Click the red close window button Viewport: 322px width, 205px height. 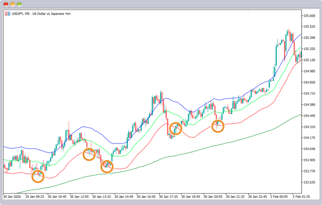click(6, 4)
